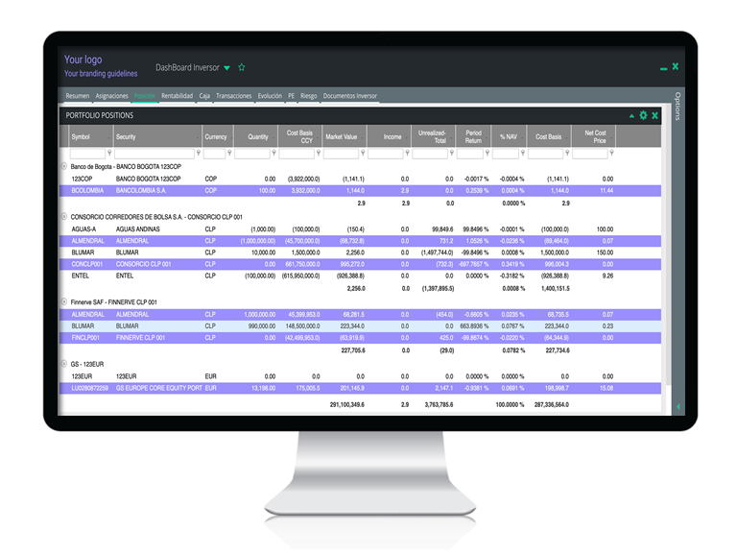The width and height of the screenshot is (737, 553).
Task: Click the Market Value filter input
Action: pyautogui.click(x=341, y=154)
